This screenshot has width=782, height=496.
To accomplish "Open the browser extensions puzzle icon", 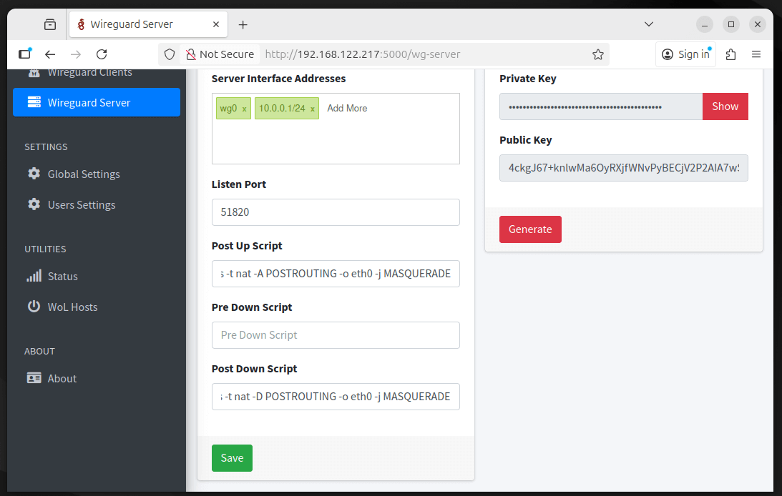I will [x=730, y=54].
